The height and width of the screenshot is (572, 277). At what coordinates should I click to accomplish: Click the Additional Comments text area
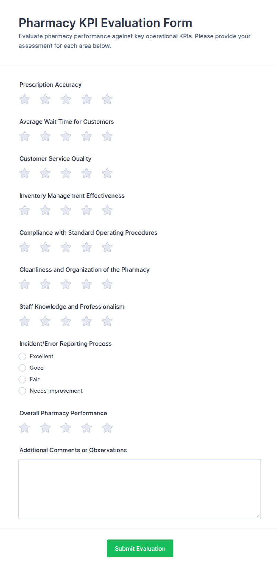[140, 489]
